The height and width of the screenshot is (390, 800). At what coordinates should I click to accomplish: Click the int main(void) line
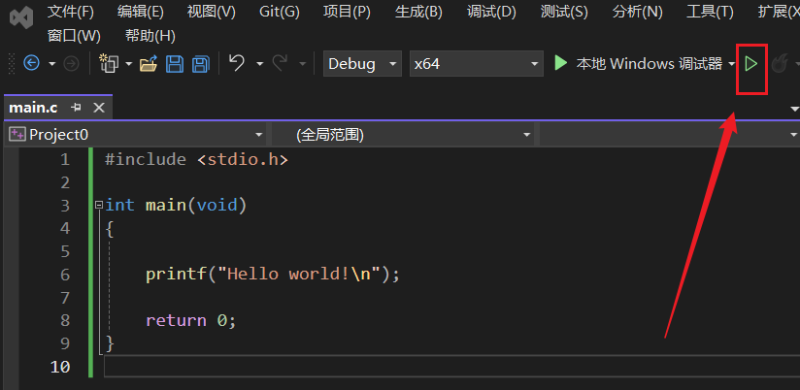coord(176,205)
